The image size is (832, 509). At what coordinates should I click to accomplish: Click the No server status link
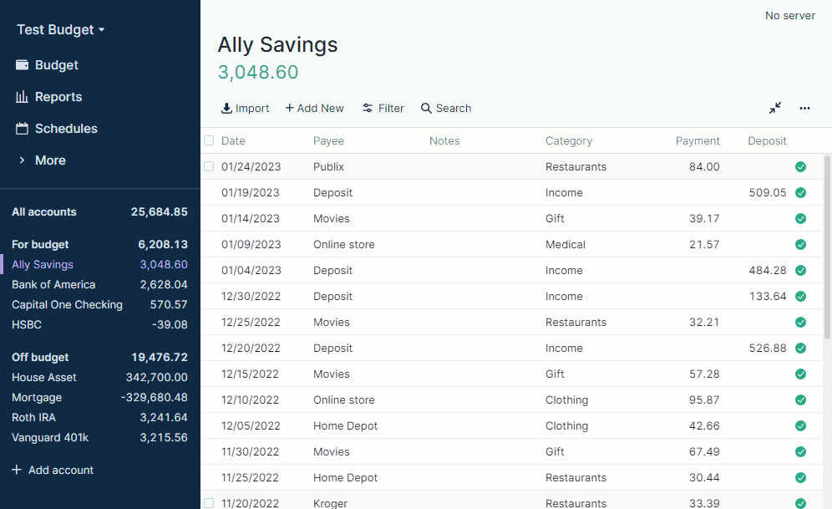[789, 16]
